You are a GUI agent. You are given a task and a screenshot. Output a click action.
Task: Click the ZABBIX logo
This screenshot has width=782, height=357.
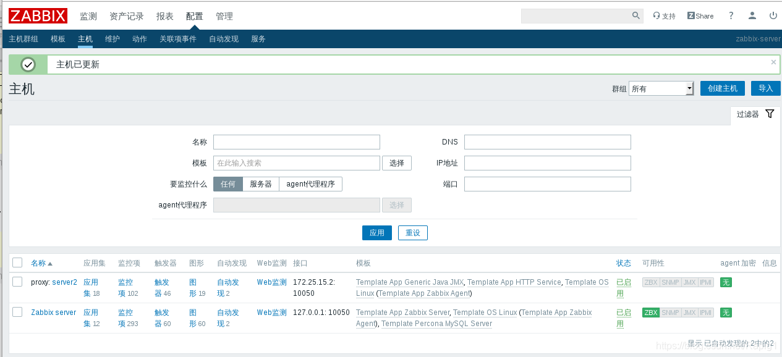[38, 15]
